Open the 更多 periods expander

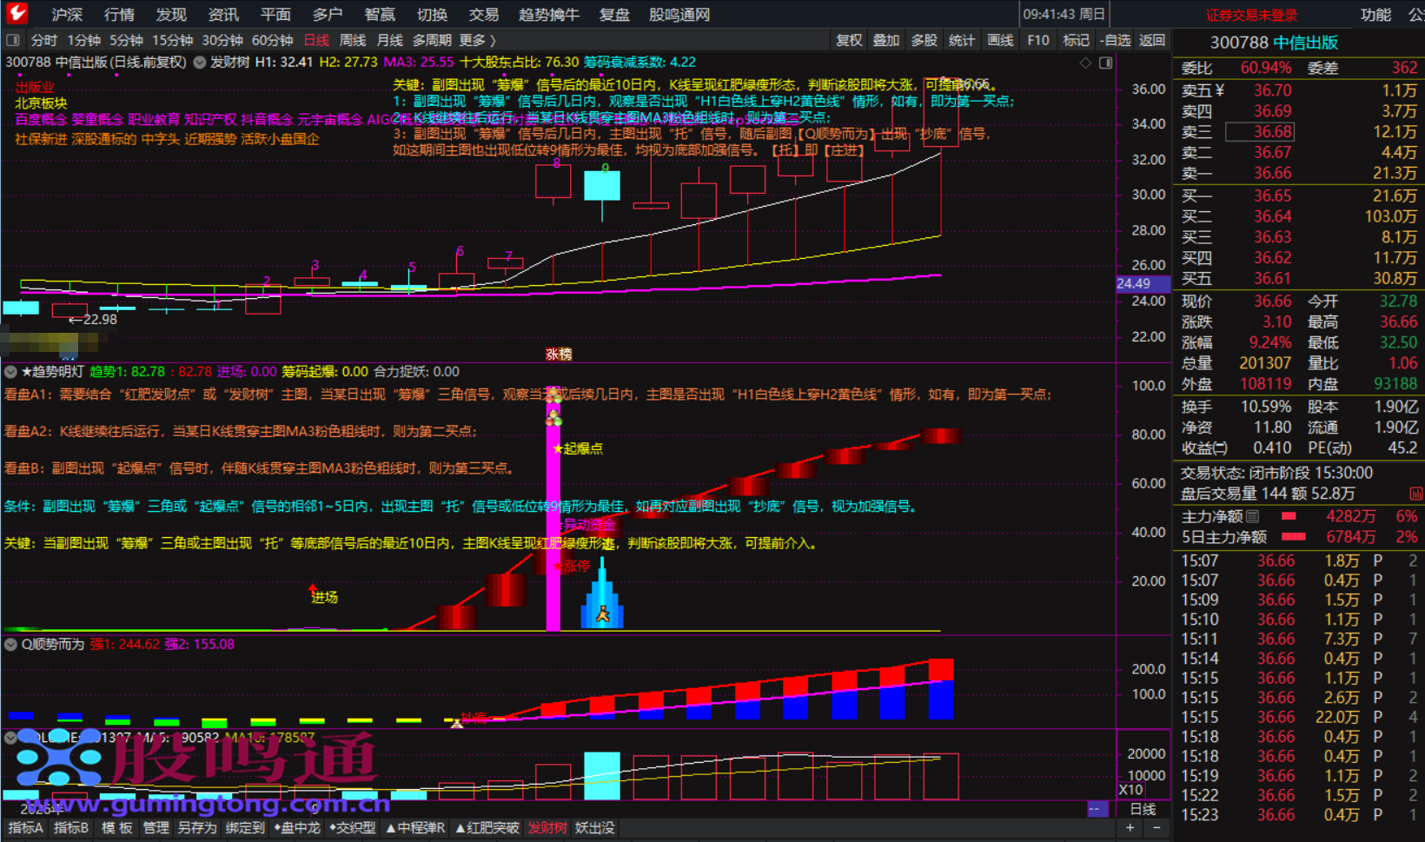477,40
